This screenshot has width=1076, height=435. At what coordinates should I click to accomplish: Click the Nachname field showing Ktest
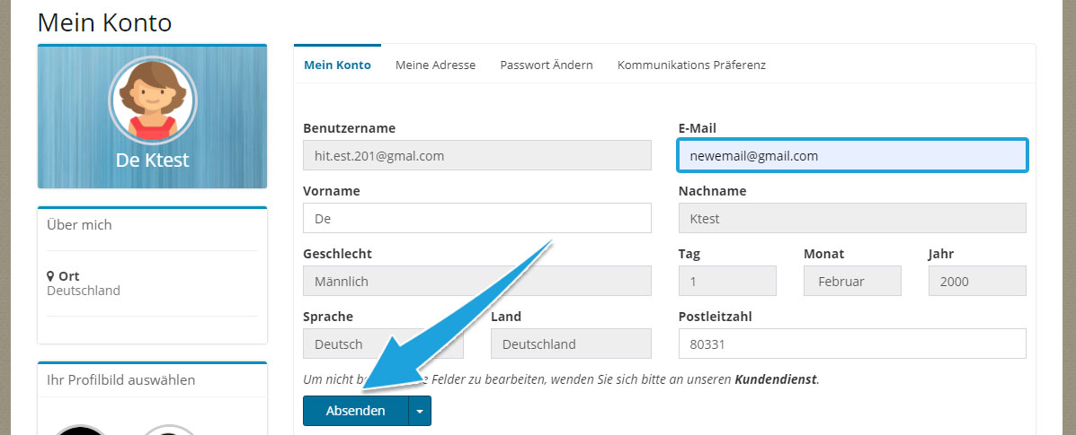point(852,218)
